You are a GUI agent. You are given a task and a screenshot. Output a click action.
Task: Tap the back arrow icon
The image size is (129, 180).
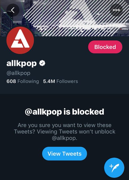pos(13,10)
